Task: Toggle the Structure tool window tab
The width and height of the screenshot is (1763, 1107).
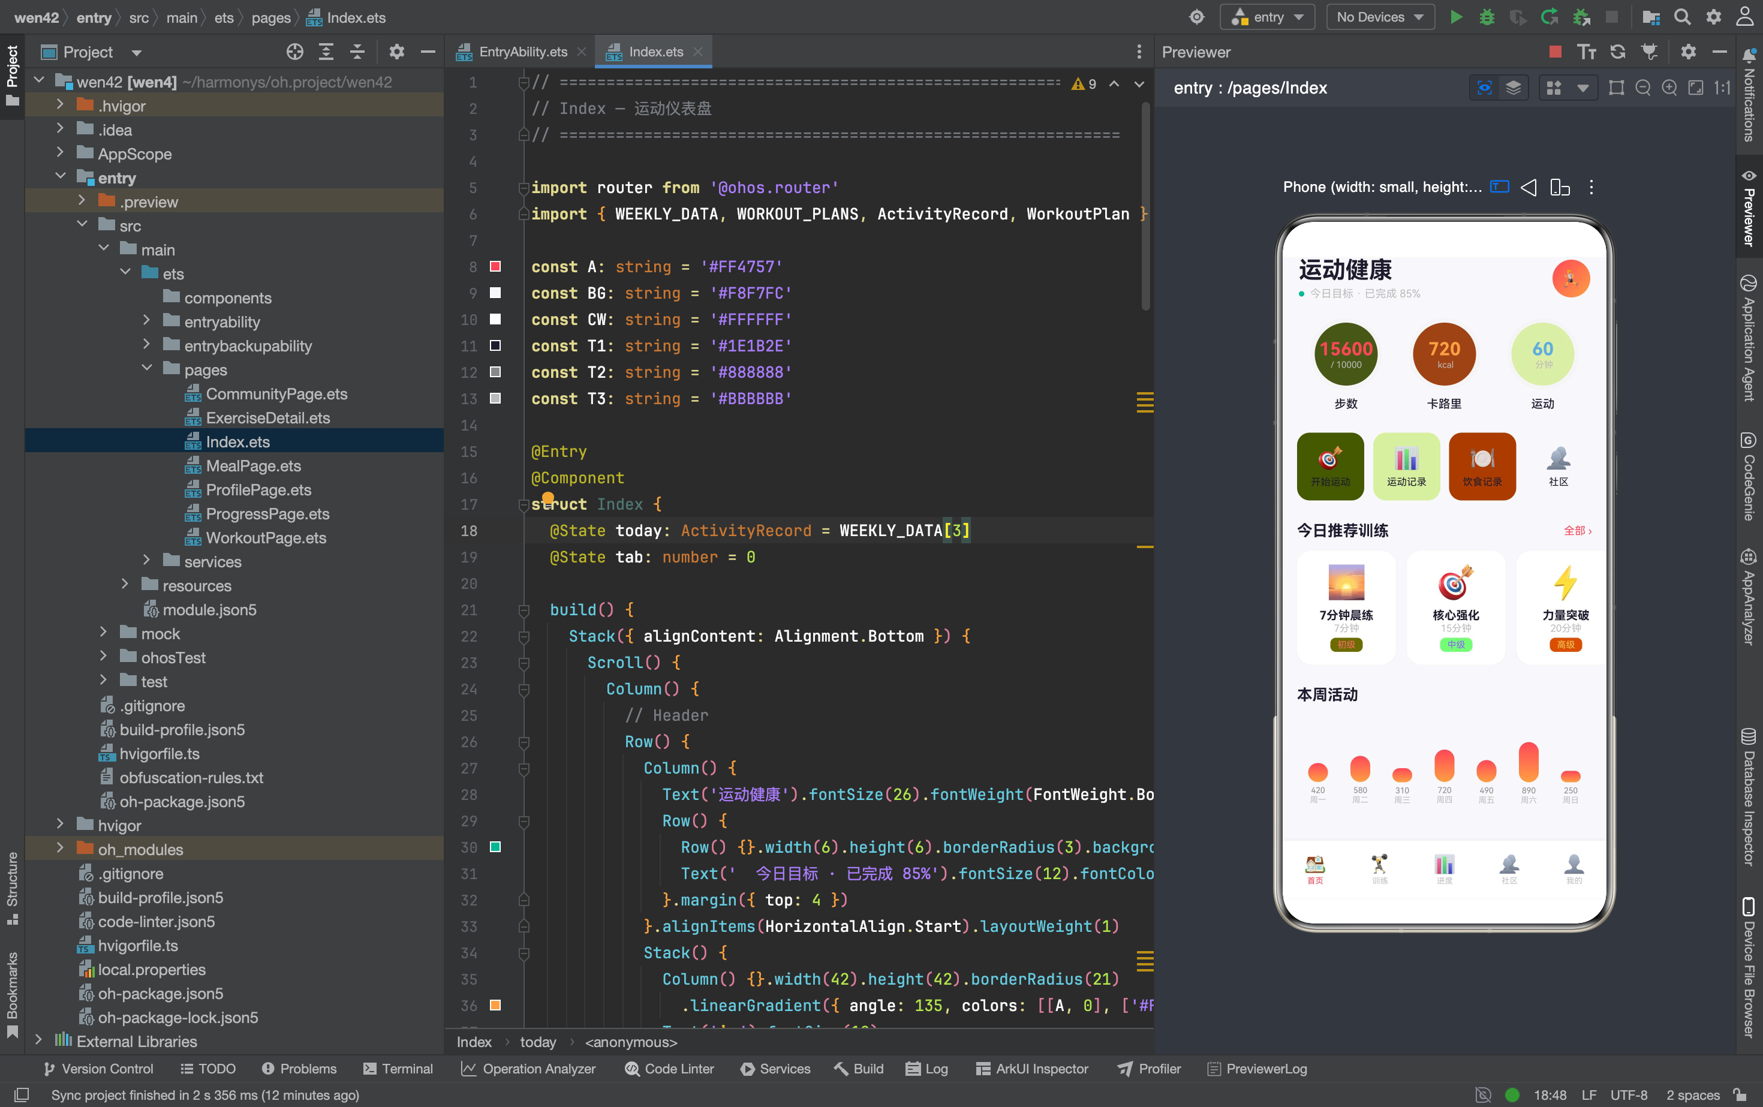Action: (13, 888)
